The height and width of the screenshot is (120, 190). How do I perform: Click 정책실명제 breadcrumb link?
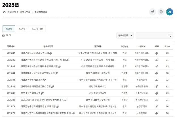click(x=25, y=12)
